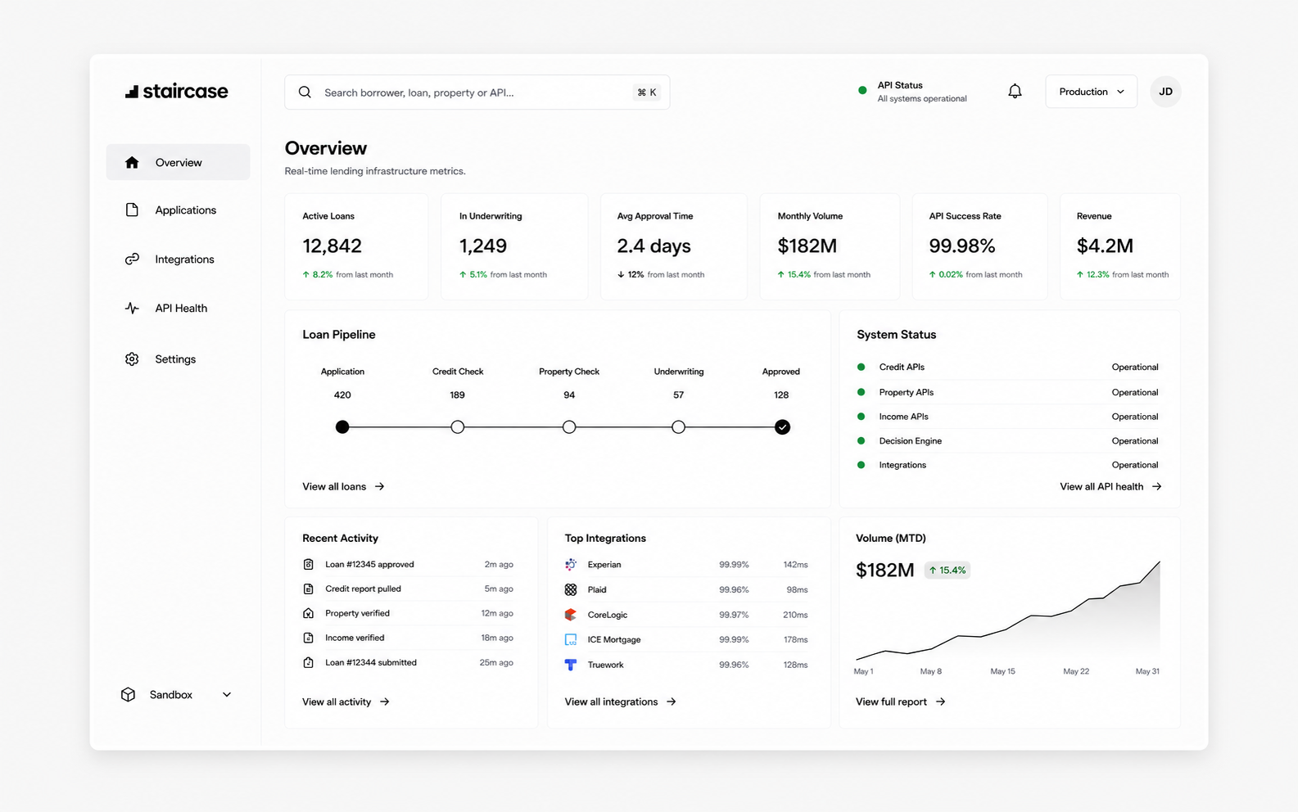This screenshot has width=1298, height=812.
Task: Click the Volume MTD line chart
Action: 1008,611
